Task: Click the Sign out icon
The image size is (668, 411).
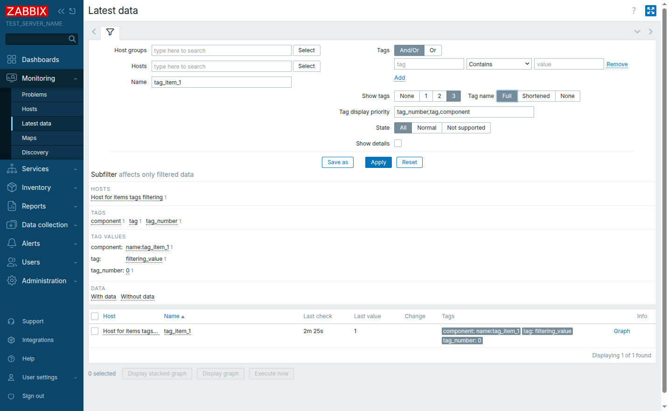Action: 11,396
